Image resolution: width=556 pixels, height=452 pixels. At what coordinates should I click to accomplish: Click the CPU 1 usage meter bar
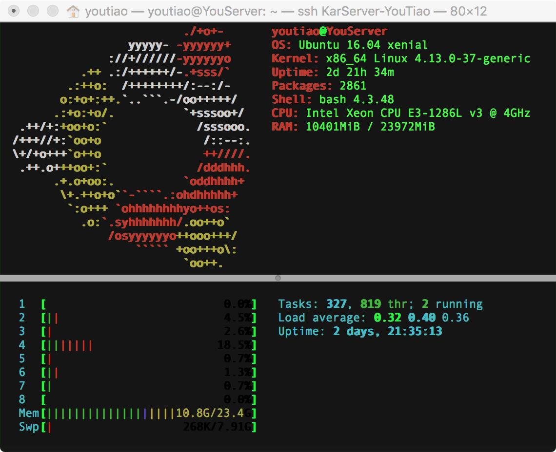click(149, 304)
